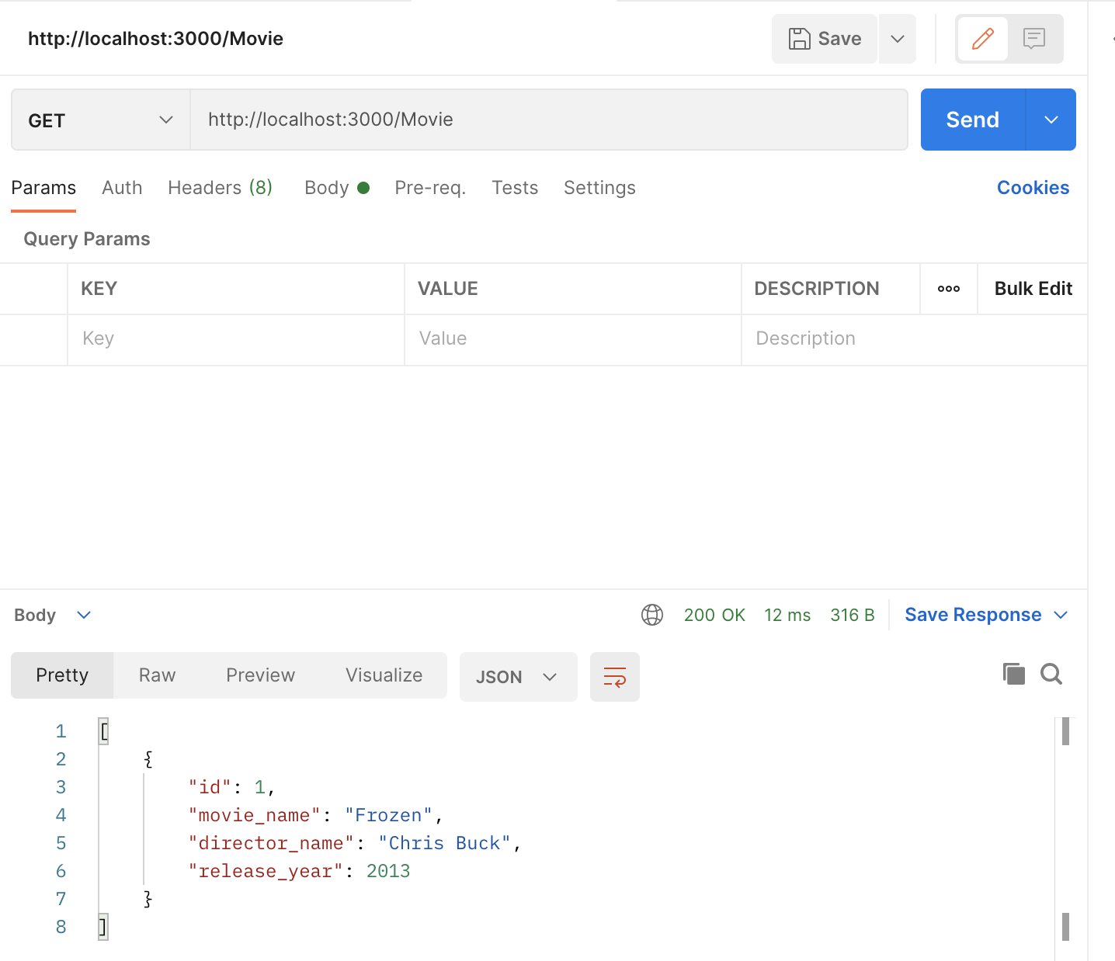Select the Pretty response view
The height and width of the screenshot is (961, 1115).
pos(62,675)
